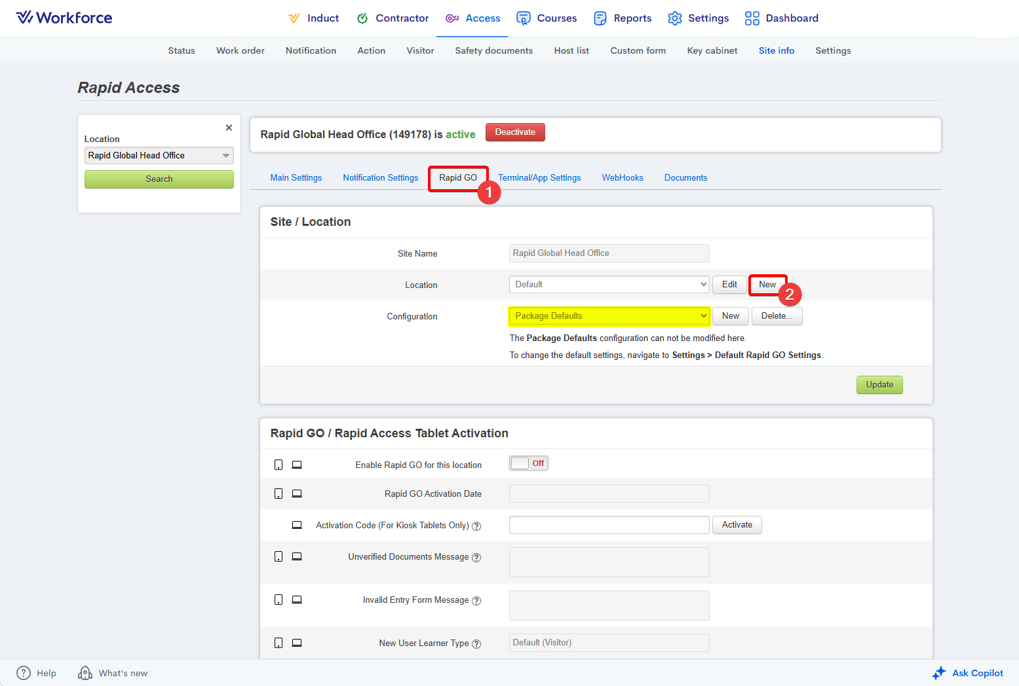
Task: Click the Unverified Documents Message text area
Action: [609, 562]
